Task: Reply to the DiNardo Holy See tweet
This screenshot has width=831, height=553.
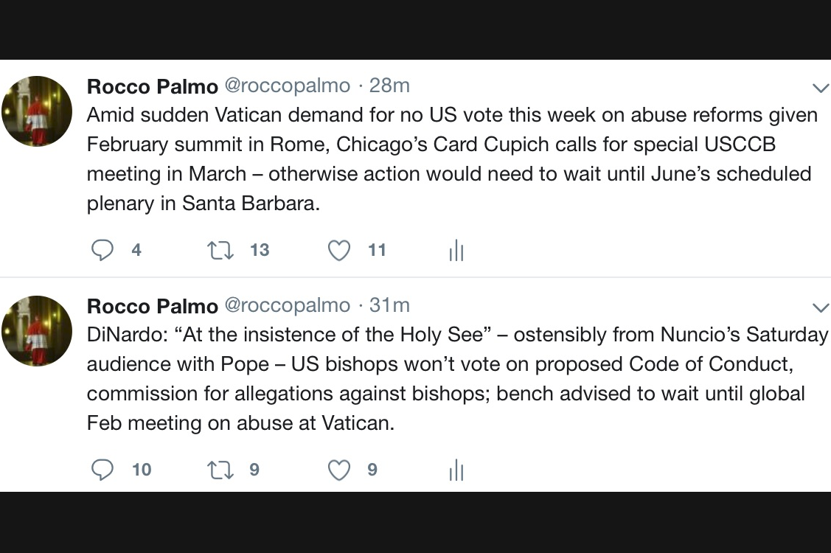Action: pyautogui.click(x=102, y=470)
